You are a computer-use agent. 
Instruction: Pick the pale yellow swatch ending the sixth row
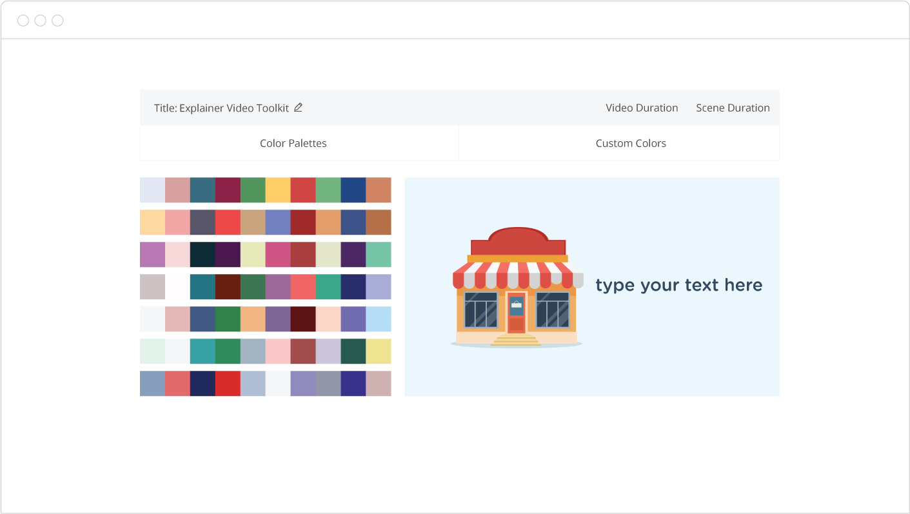[379, 351]
